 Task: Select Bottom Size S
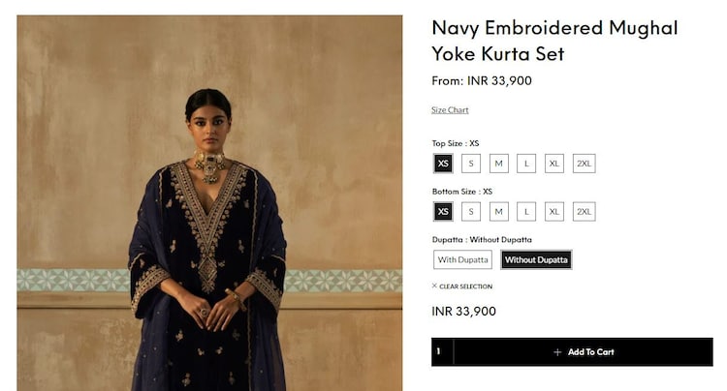coord(471,211)
